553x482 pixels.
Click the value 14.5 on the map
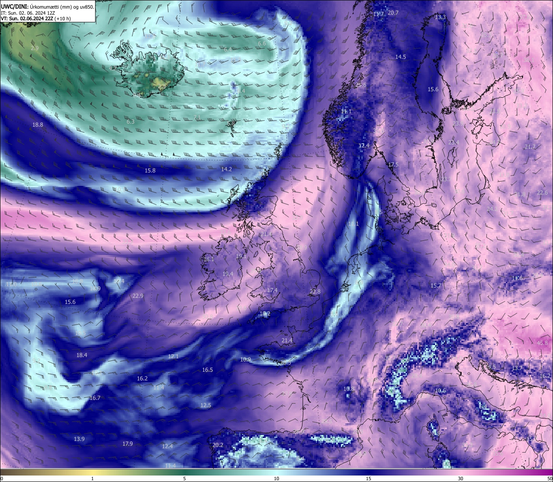pyautogui.click(x=400, y=57)
